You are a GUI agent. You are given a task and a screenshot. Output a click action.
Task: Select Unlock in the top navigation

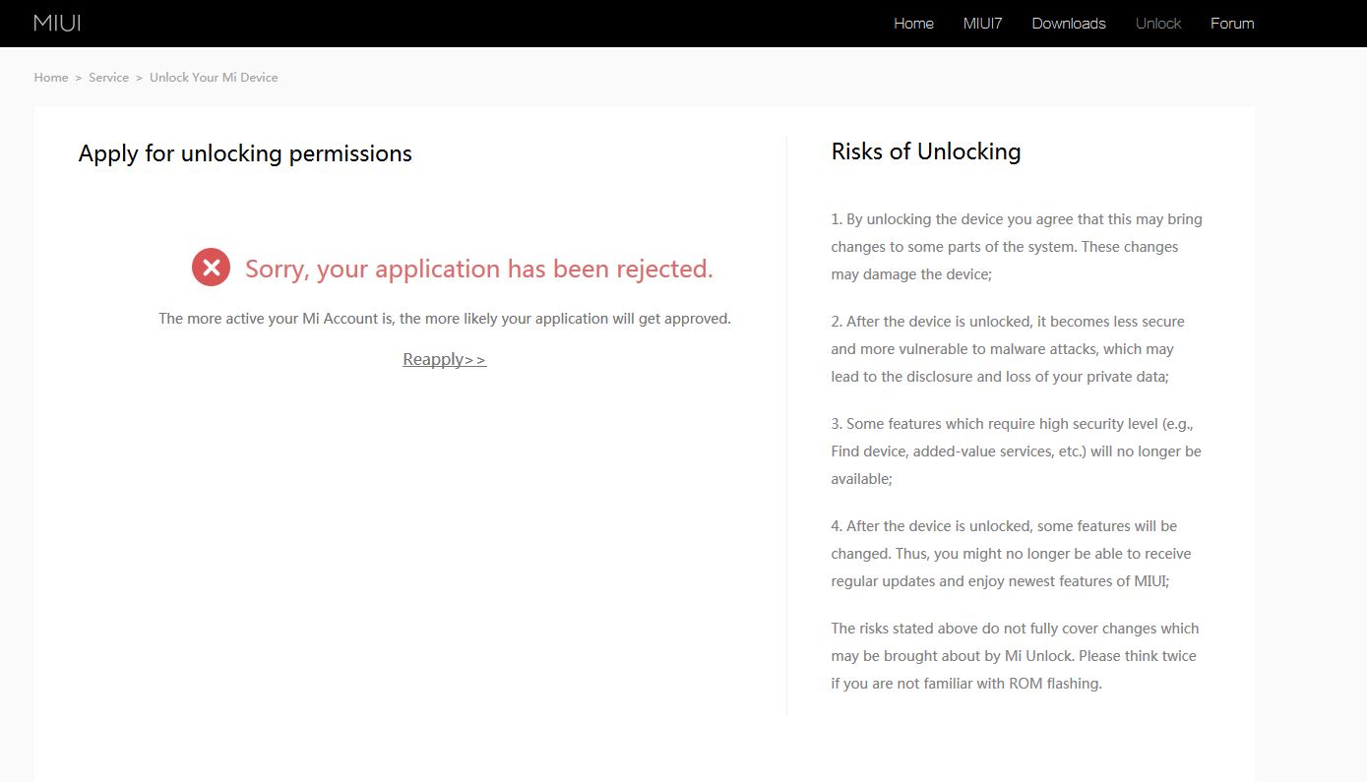tap(1157, 24)
